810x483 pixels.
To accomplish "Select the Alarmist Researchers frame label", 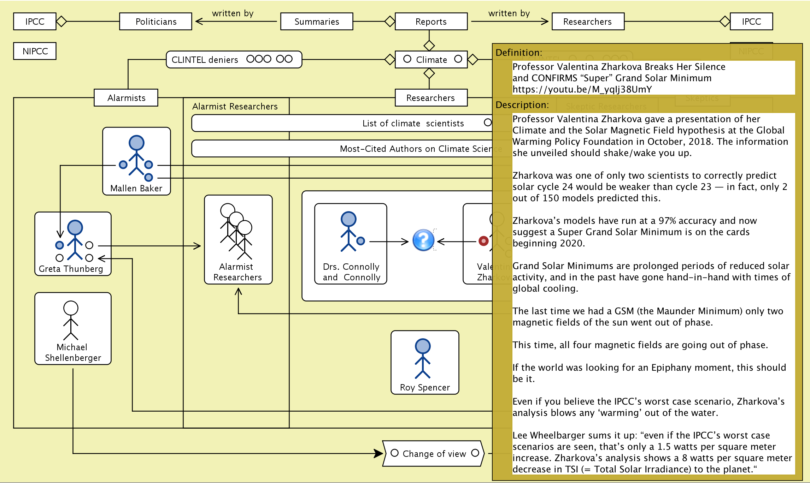I will tap(235, 106).
